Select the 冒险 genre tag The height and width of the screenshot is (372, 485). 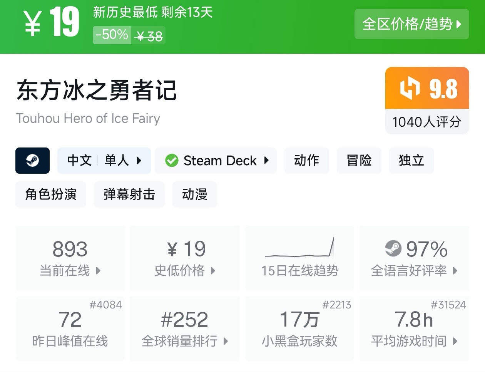(359, 161)
